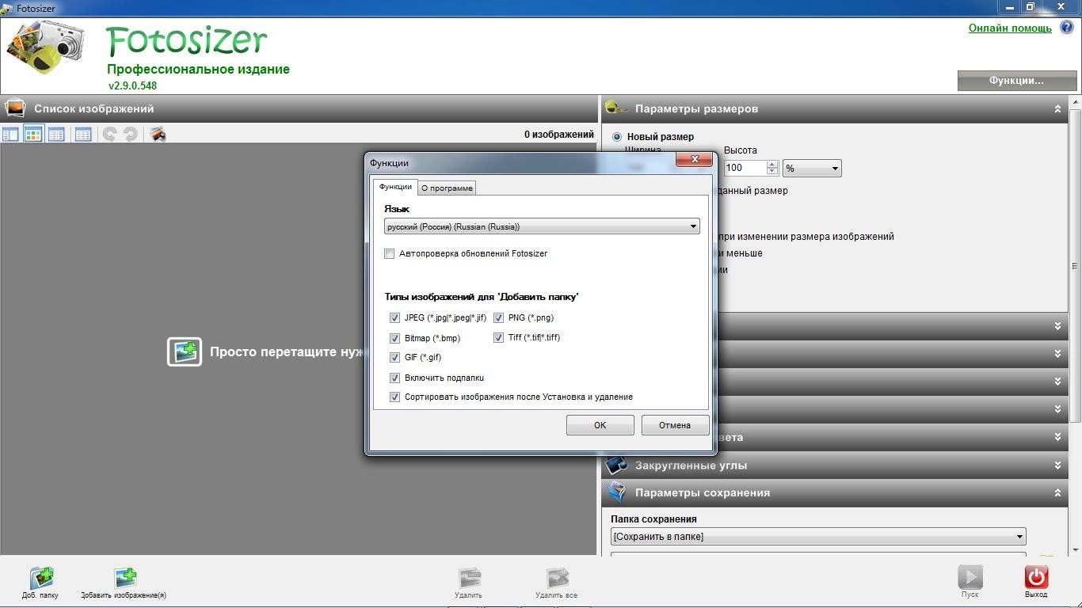
Task: Toggle Сортировать изображения после Установка checkbox
Action: pos(394,397)
